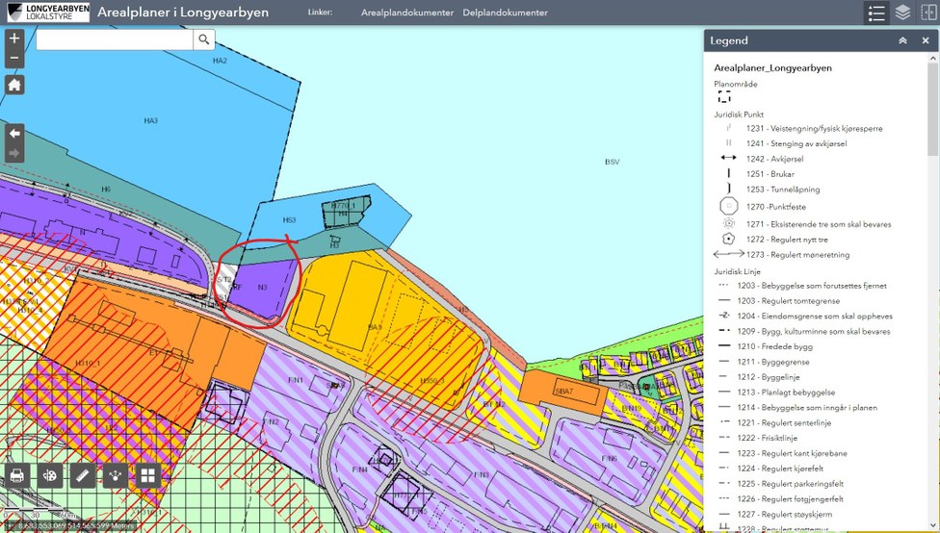
Task: Collapse the Legend panel
Action: [x=902, y=40]
